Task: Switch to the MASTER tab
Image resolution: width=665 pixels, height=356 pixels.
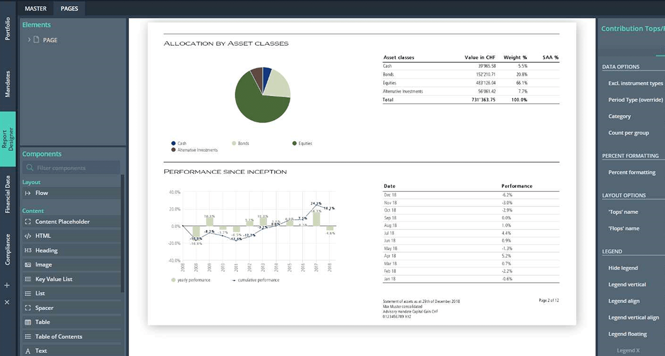Action: pos(36,8)
